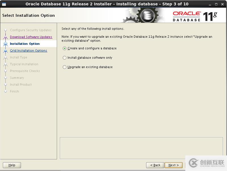Click the window menu icon in title bar

coord(4,4)
